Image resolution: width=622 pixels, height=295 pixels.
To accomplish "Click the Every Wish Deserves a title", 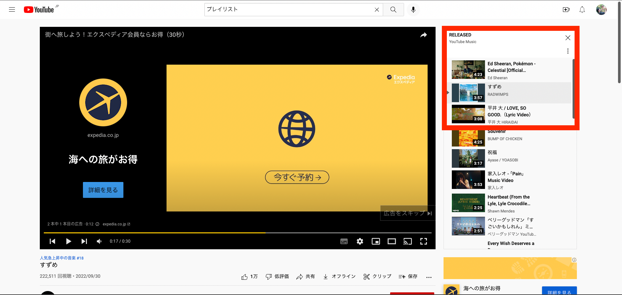I will 511,243.
